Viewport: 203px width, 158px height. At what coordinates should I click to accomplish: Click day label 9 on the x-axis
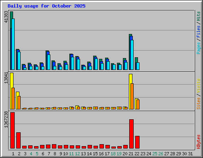tap(61, 154)
